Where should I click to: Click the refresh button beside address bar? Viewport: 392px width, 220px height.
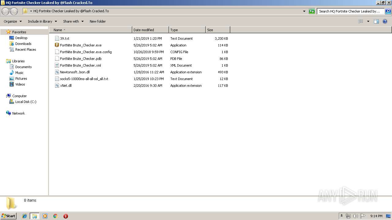click(312, 11)
